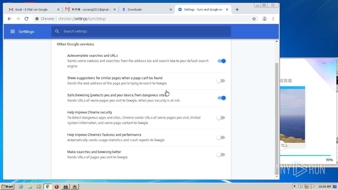Click the landscape image thumbnail in side window
Image resolution: width=338 pixels, height=190 pixels.
tap(292, 116)
